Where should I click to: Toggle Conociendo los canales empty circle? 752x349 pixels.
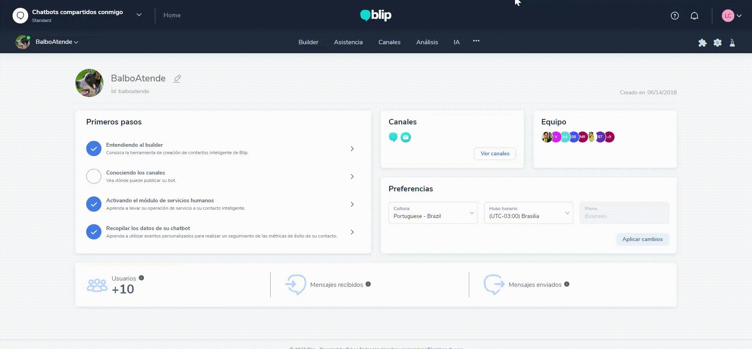[94, 176]
